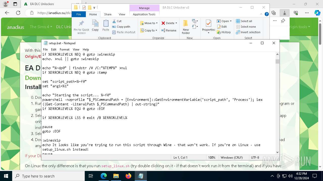This screenshot has height=181, width=323.
Task: Open more options in Edge downloads panel
Action: click(x=275, y=21)
